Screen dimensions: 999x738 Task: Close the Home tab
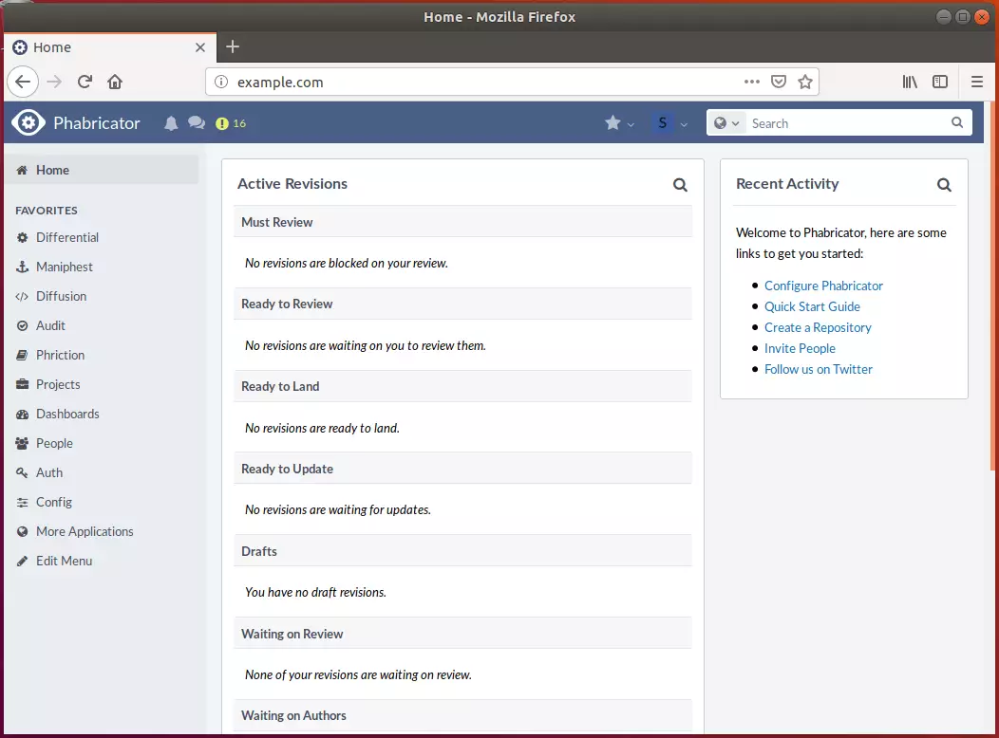click(200, 47)
